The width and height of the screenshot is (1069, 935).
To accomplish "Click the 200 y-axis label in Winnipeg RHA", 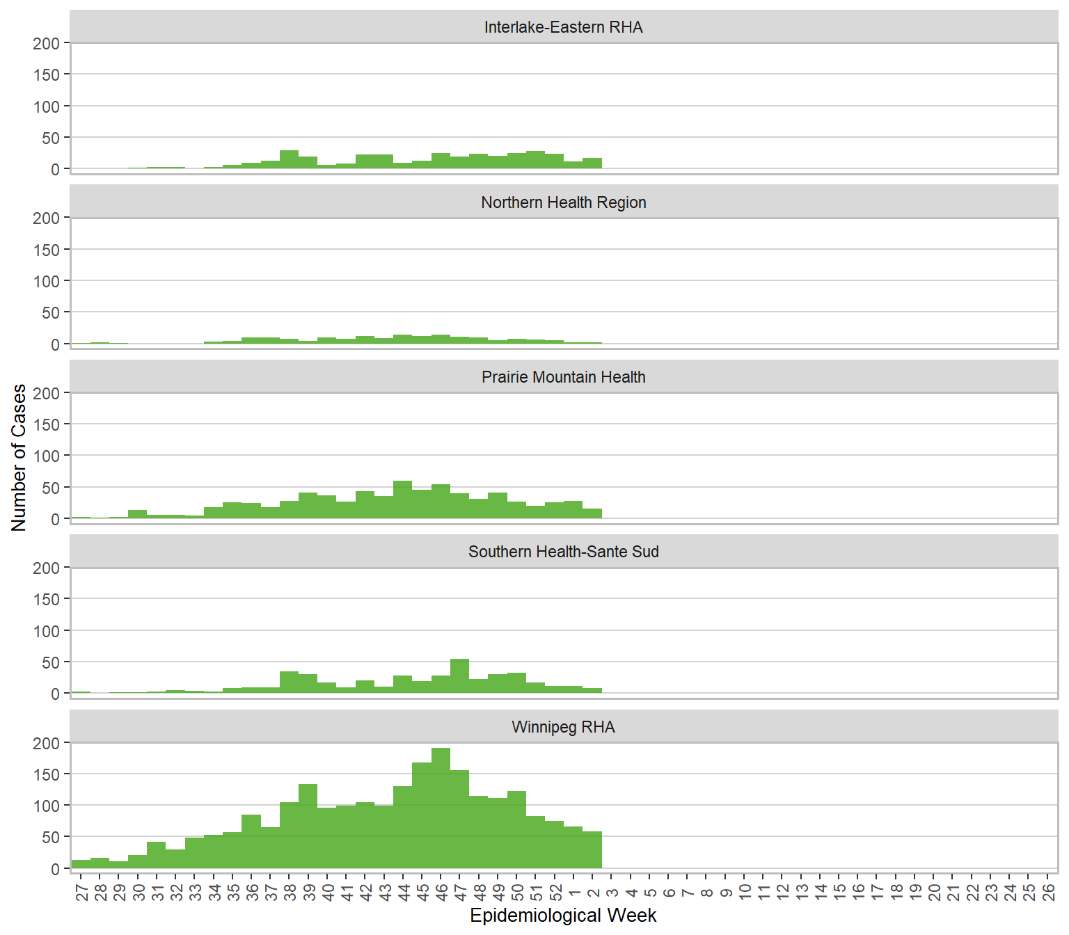I will [x=47, y=743].
